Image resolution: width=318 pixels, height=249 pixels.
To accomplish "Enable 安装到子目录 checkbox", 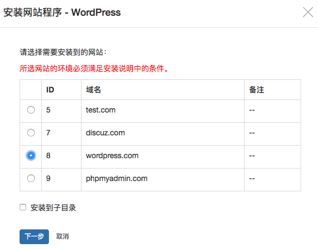I will click(23, 207).
